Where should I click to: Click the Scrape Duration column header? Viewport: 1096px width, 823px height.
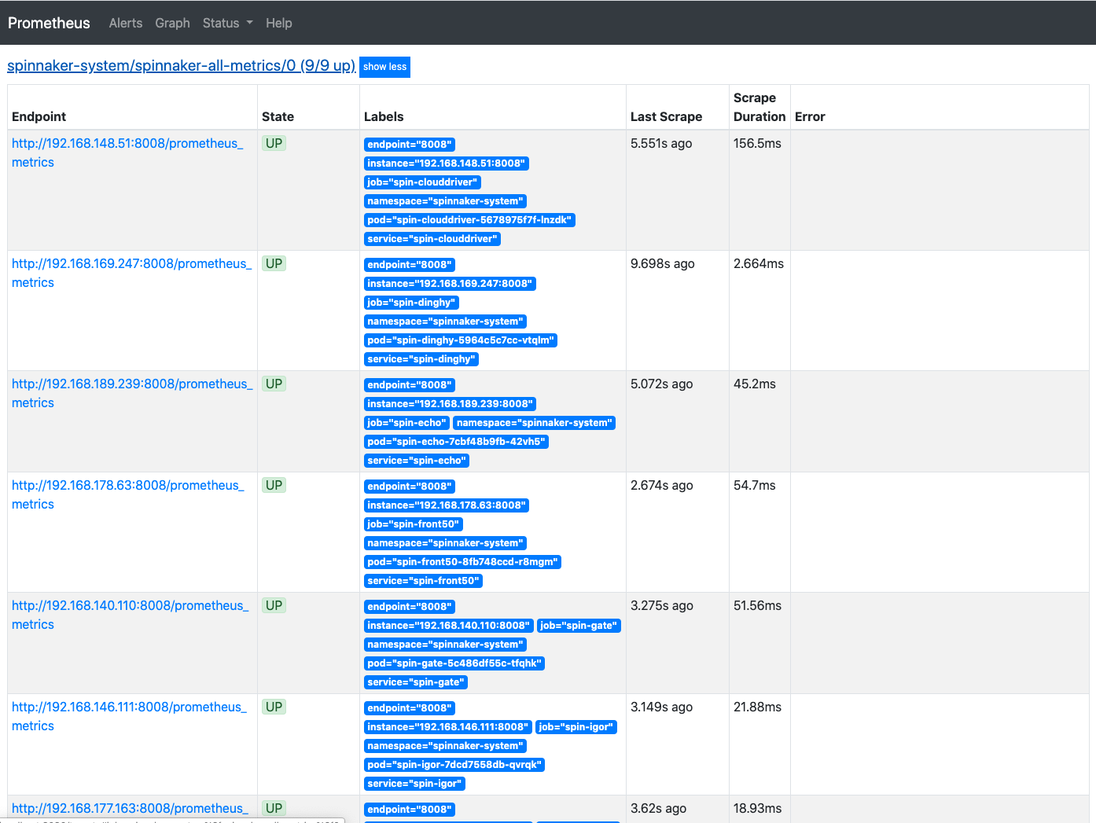(759, 107)
